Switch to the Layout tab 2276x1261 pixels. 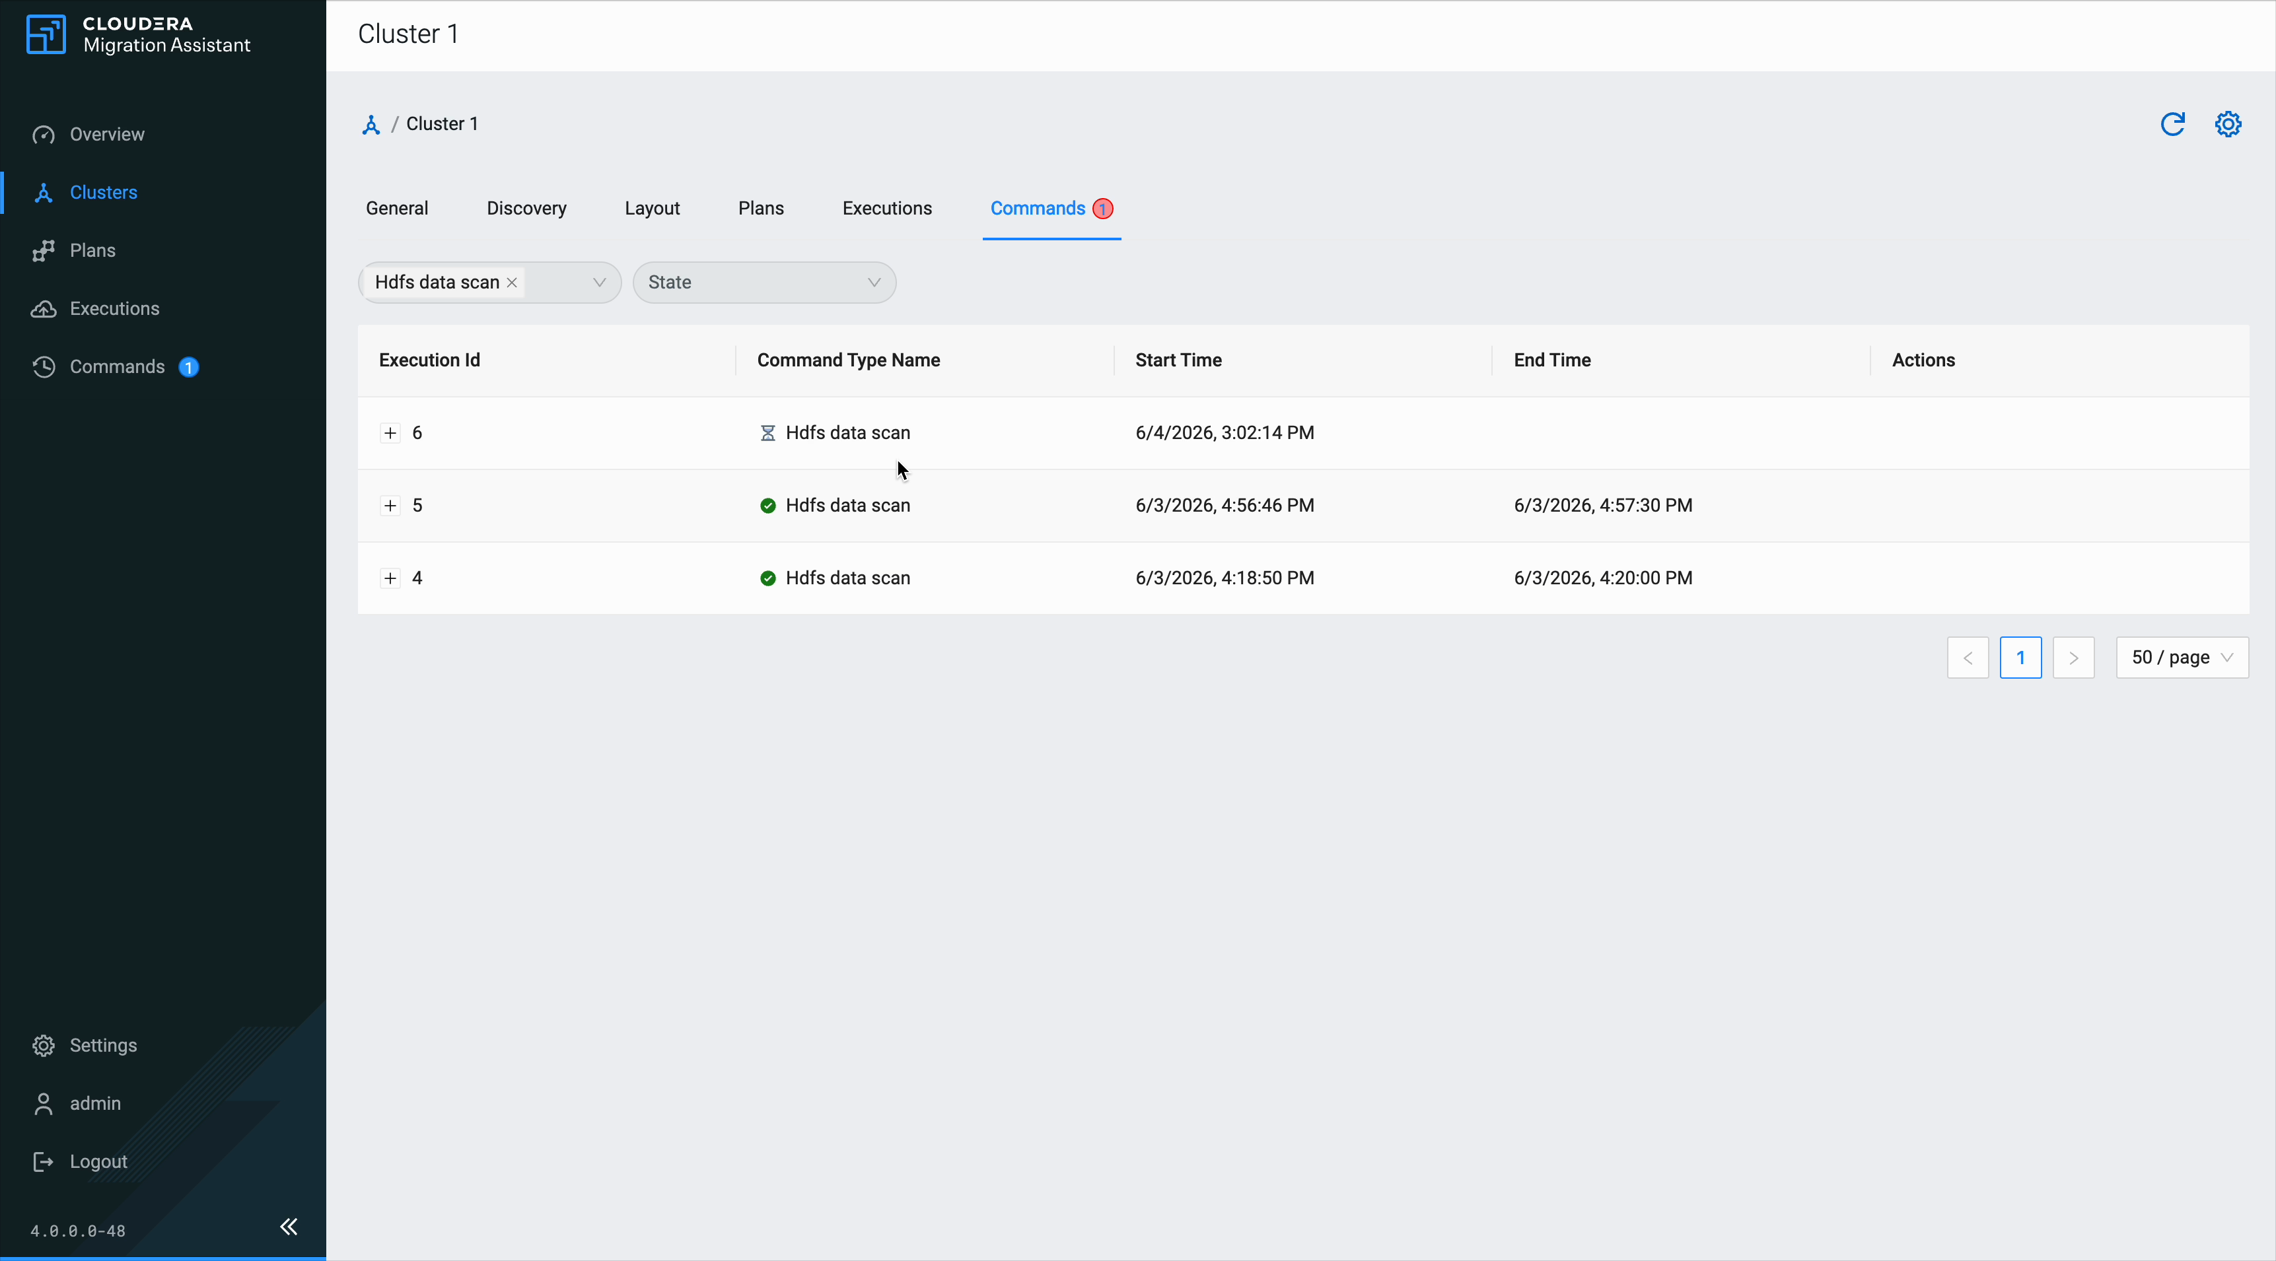[x=652, y=209]
